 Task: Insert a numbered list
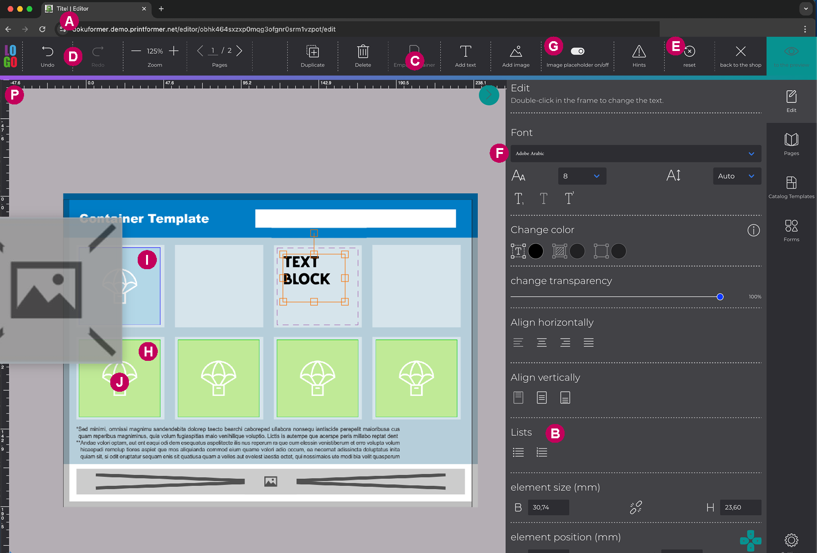point(542,452)
